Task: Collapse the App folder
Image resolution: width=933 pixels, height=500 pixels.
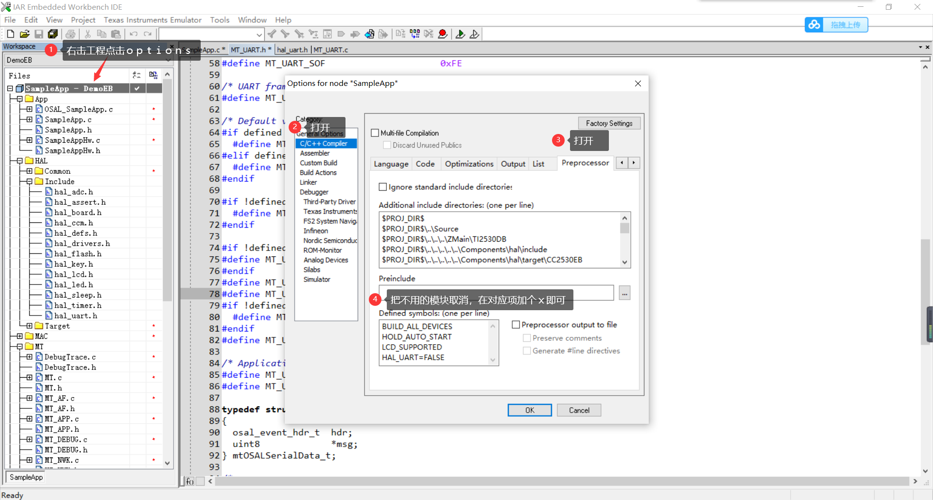Action: coord(19,99)
